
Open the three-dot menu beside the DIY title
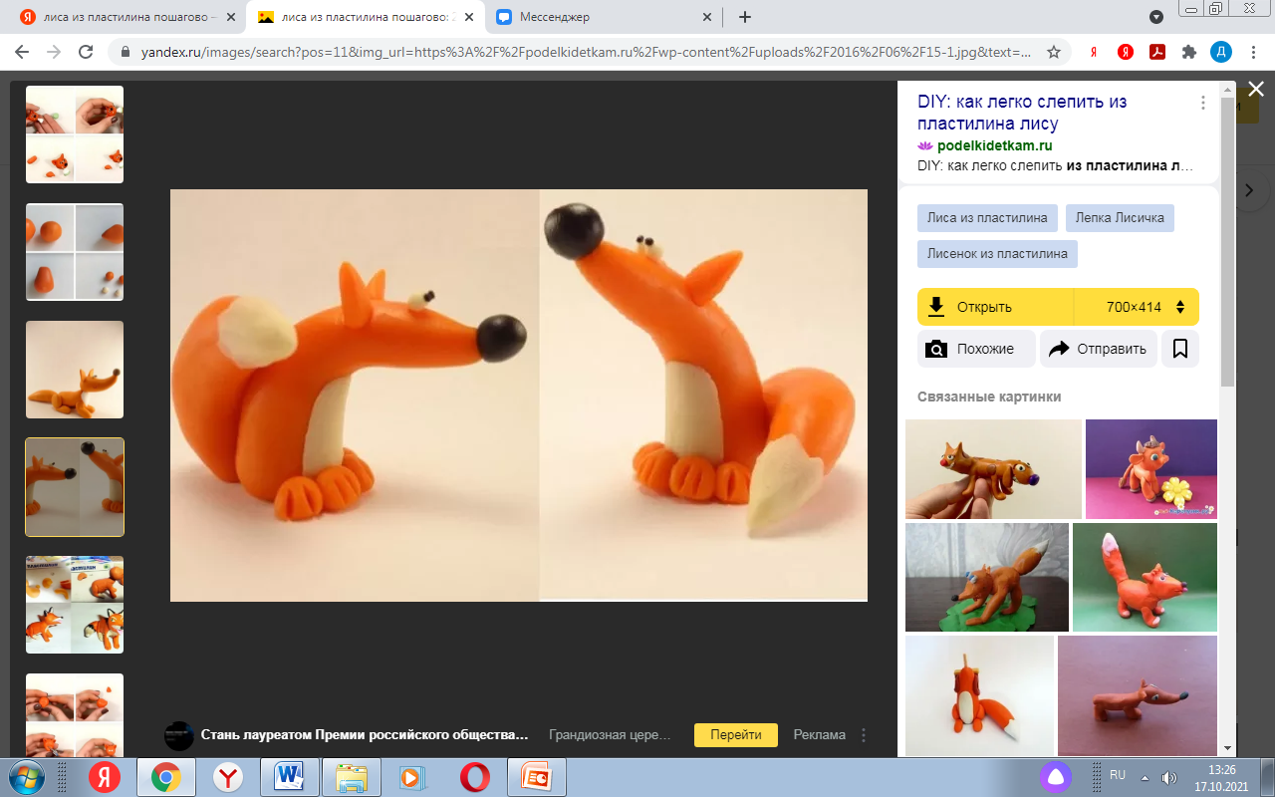click(1203, 103)
